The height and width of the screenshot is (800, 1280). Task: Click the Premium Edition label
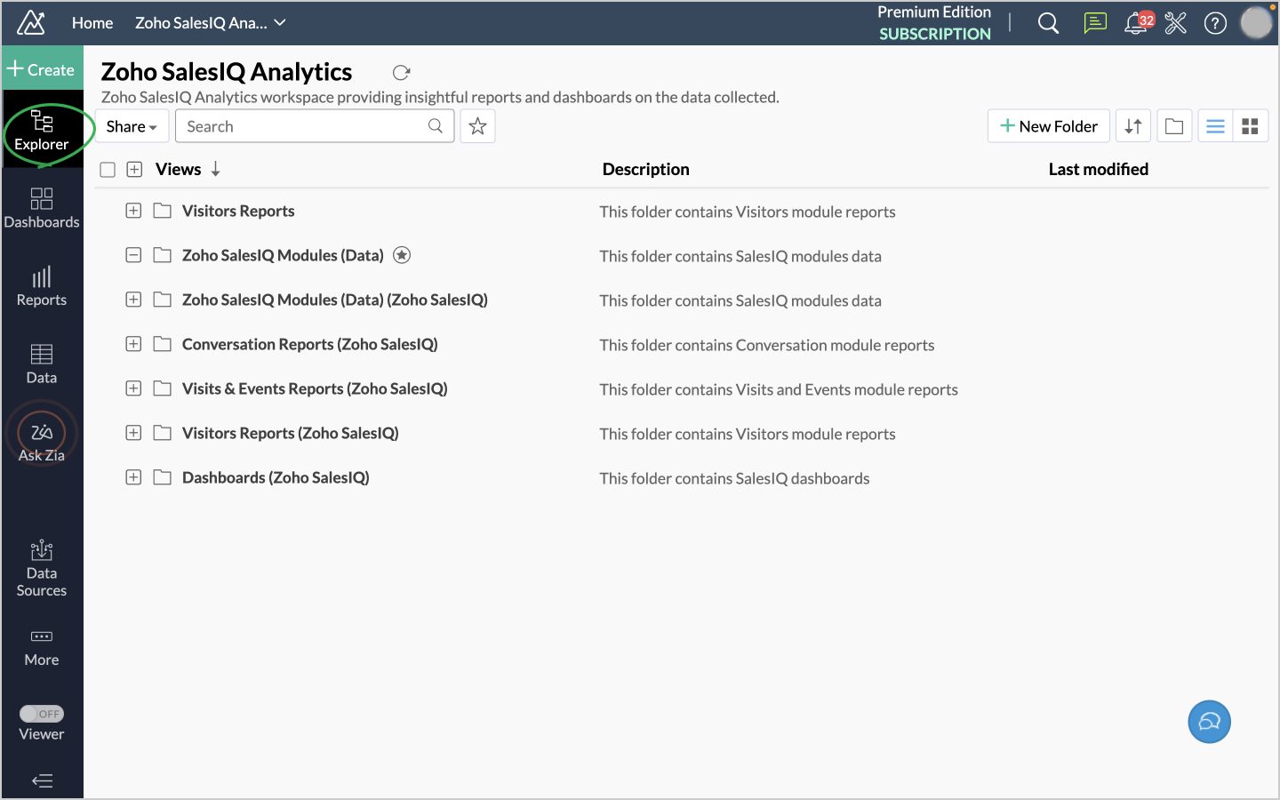pyautogui.click(x=934, y=12)
